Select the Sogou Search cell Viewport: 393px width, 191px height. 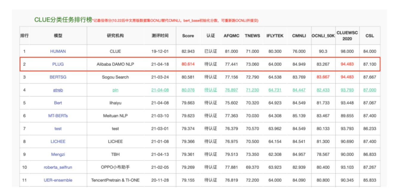115,77
